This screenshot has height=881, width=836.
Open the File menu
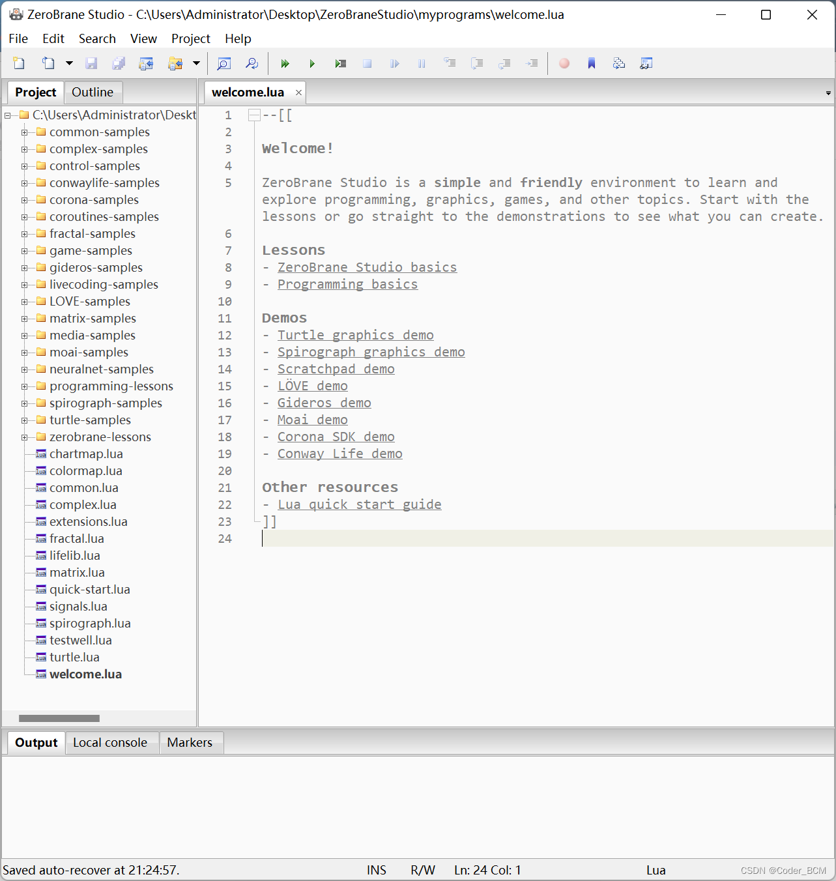point(18,38)
